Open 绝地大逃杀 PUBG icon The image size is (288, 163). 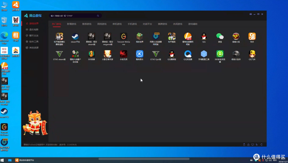click(x=236, y=54)
